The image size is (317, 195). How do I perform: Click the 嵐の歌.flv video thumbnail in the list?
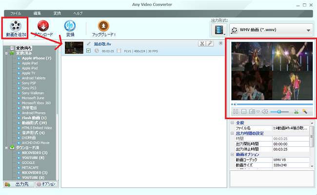74,48
